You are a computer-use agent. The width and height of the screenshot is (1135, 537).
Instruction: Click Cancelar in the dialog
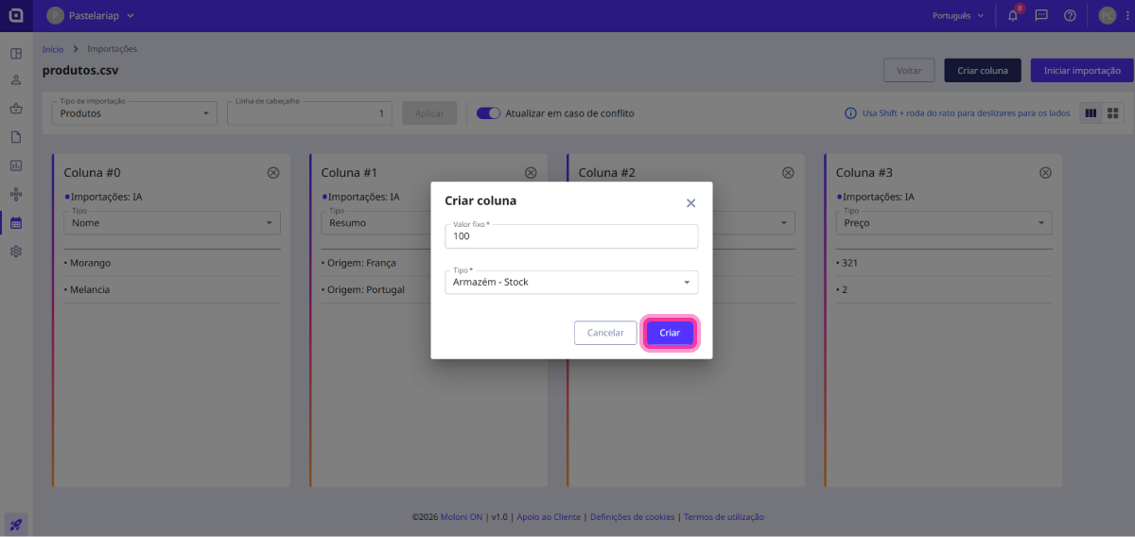coord(605,333)
